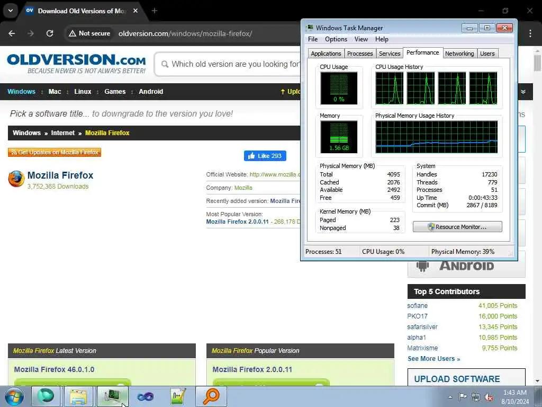Switch to the Users tab
This screenshot has width=542, height=407.
pyautogui.click(x=487, y=54)
